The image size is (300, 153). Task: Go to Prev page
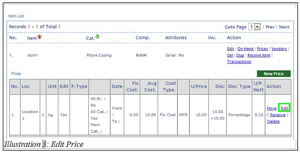coord(270,27)
